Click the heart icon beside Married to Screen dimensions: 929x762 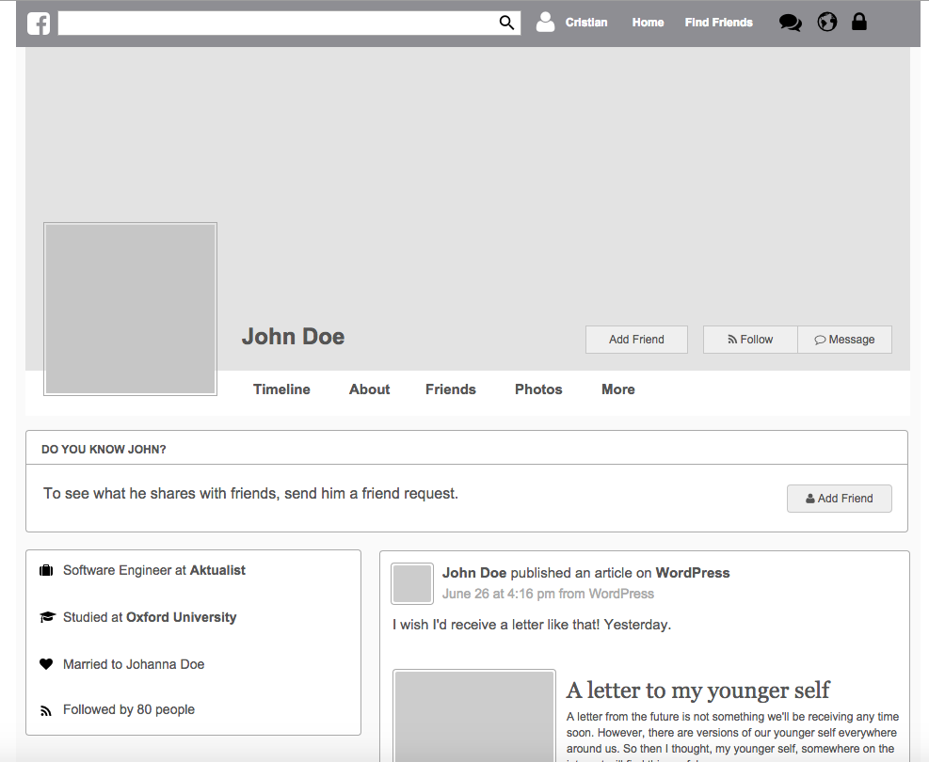(46, 664)
